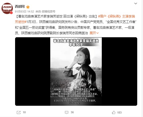Screen dimensions: 143x117
Task: Like the post with thumbs-up icon
Action: (114, 112)
